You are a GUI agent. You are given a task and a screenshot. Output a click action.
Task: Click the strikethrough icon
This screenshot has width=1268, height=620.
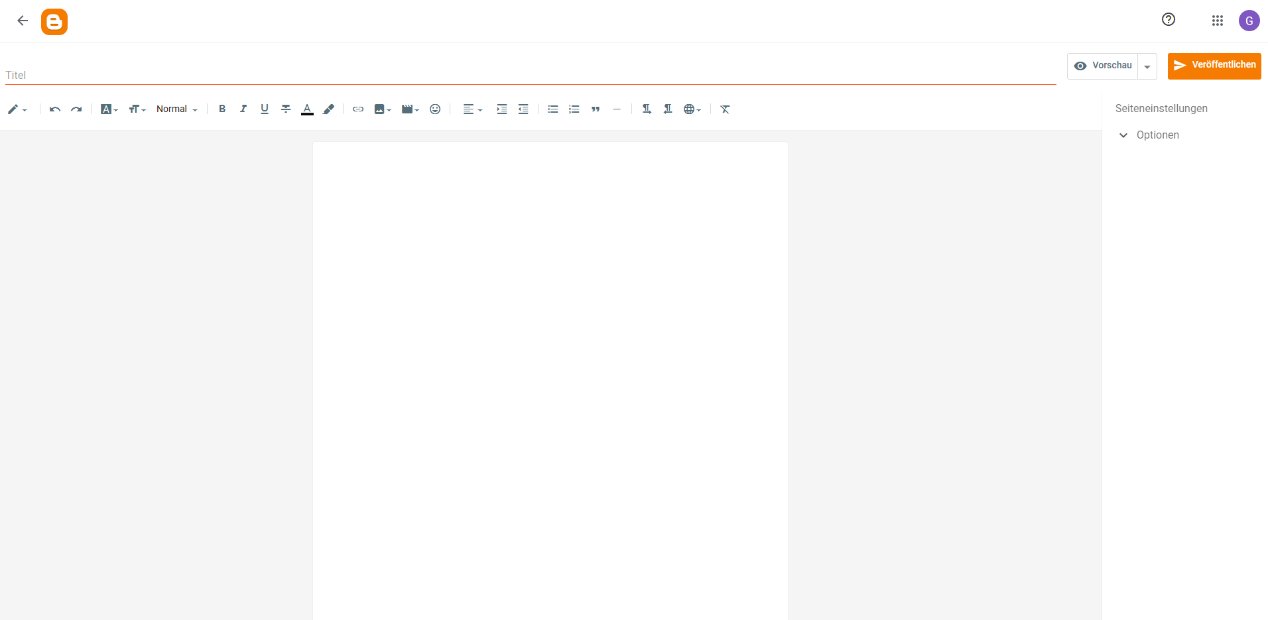[286, 109]
